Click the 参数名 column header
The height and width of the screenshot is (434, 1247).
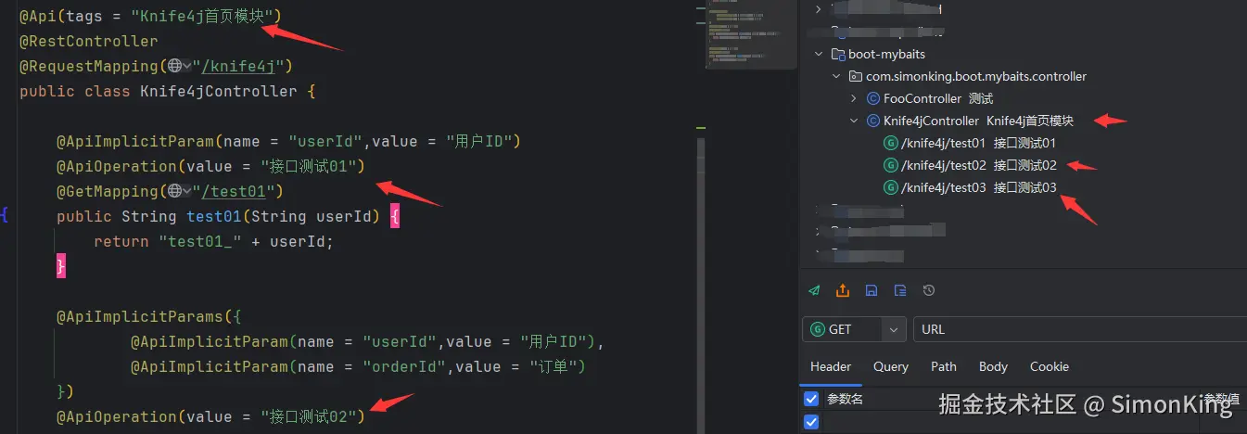[845, 399]
